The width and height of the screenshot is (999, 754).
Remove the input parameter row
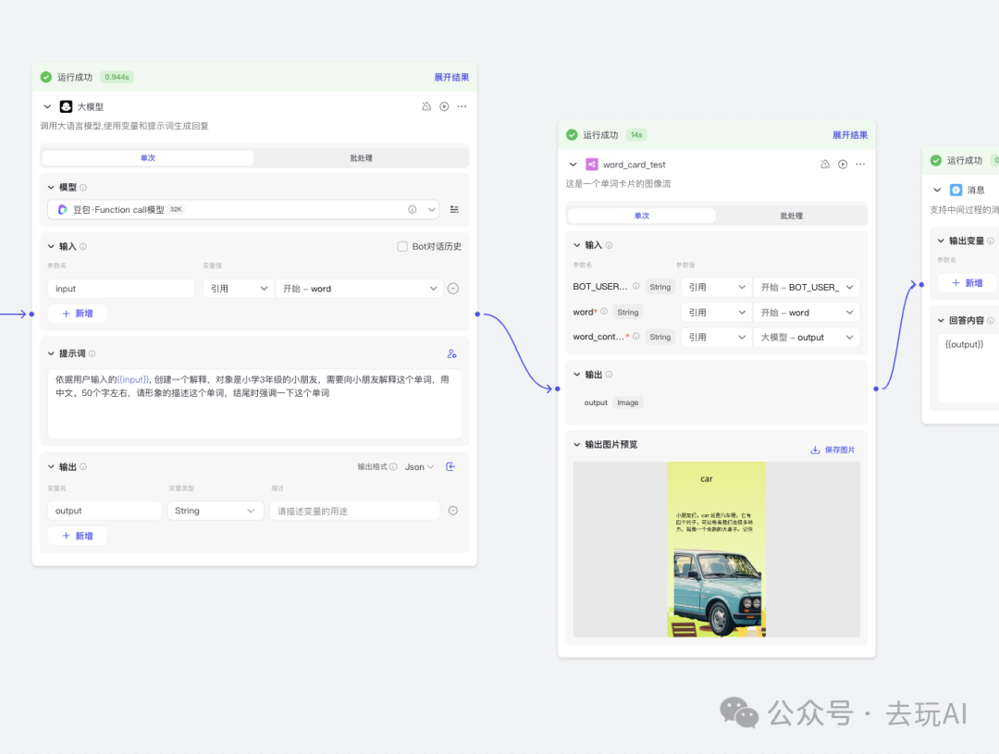[x=453, y=289]
